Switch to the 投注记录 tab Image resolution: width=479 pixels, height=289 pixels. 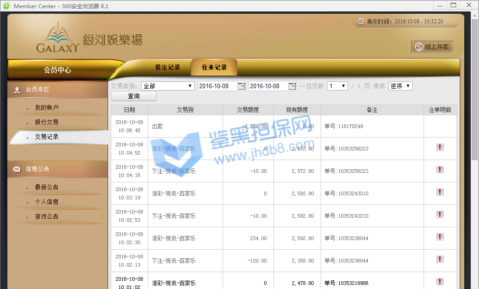pos(167,67)
